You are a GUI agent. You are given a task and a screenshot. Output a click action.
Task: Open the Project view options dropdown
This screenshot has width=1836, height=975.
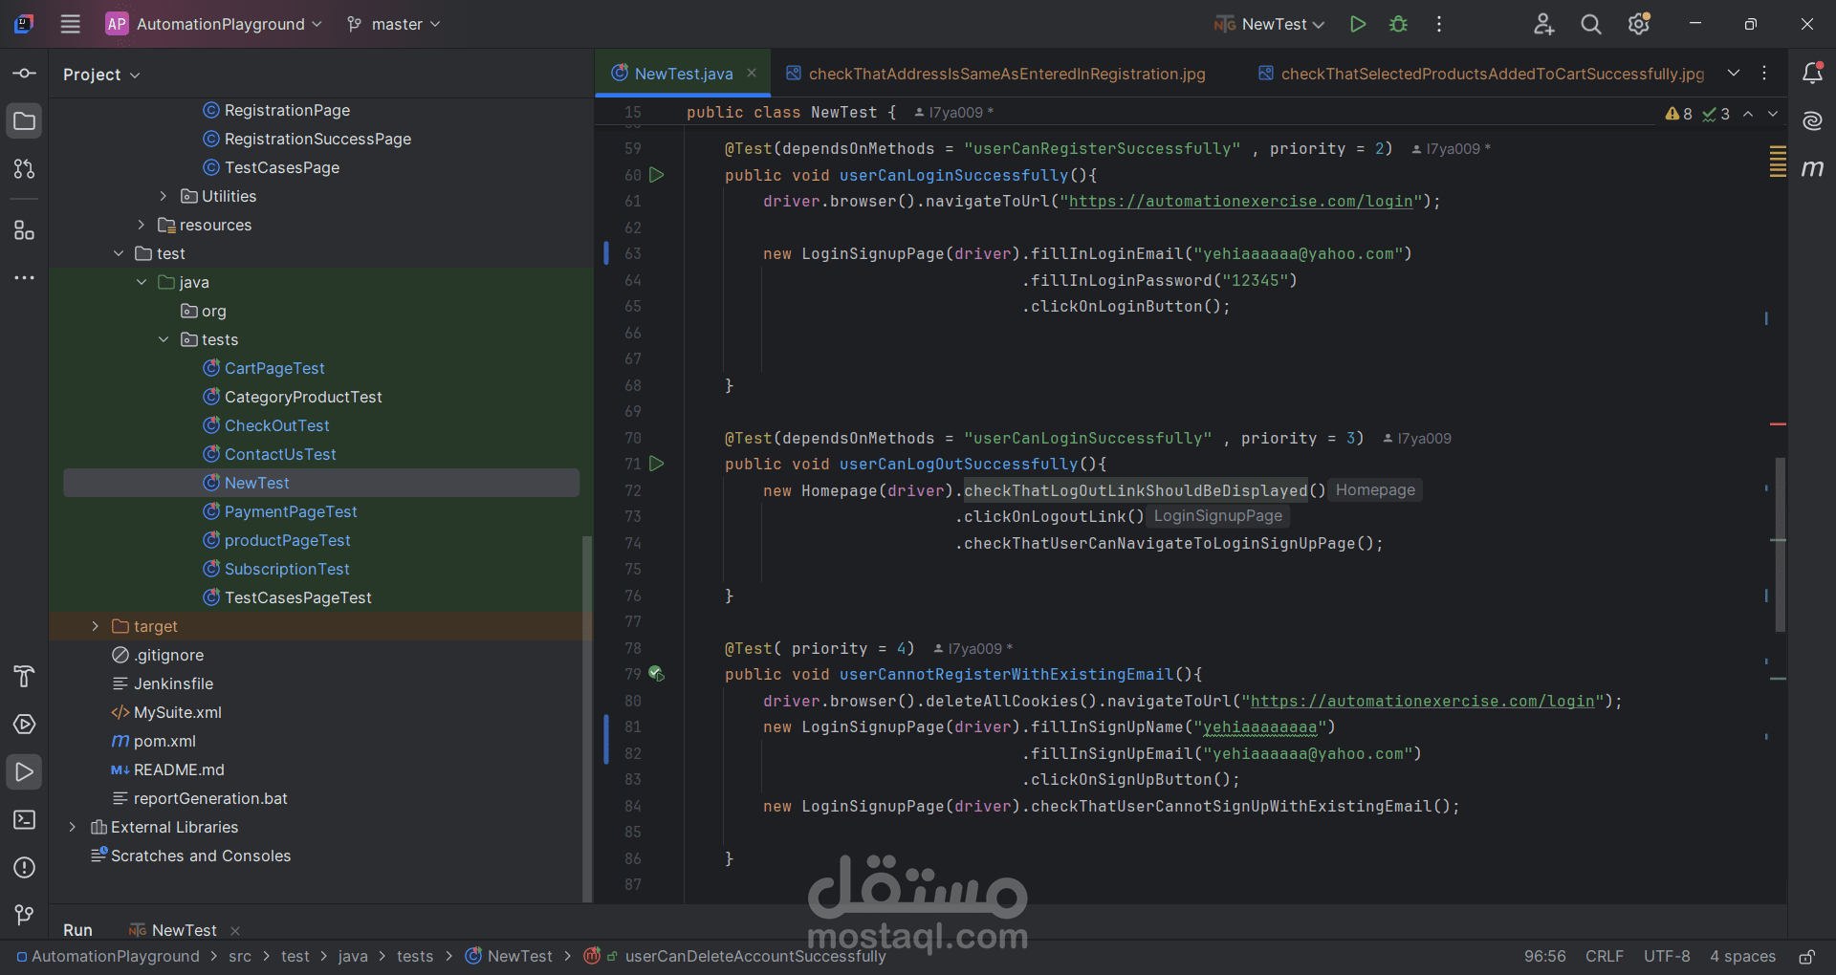[101, 75]
